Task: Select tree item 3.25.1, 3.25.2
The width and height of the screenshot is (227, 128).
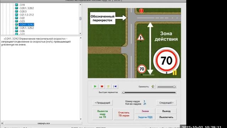Action: [x=26, y=28]
